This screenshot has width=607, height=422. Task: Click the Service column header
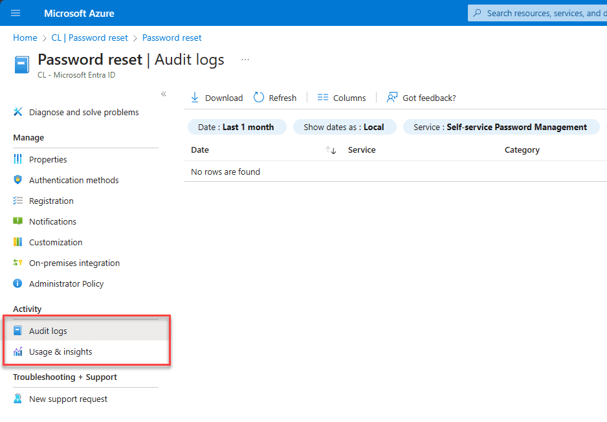362,150
